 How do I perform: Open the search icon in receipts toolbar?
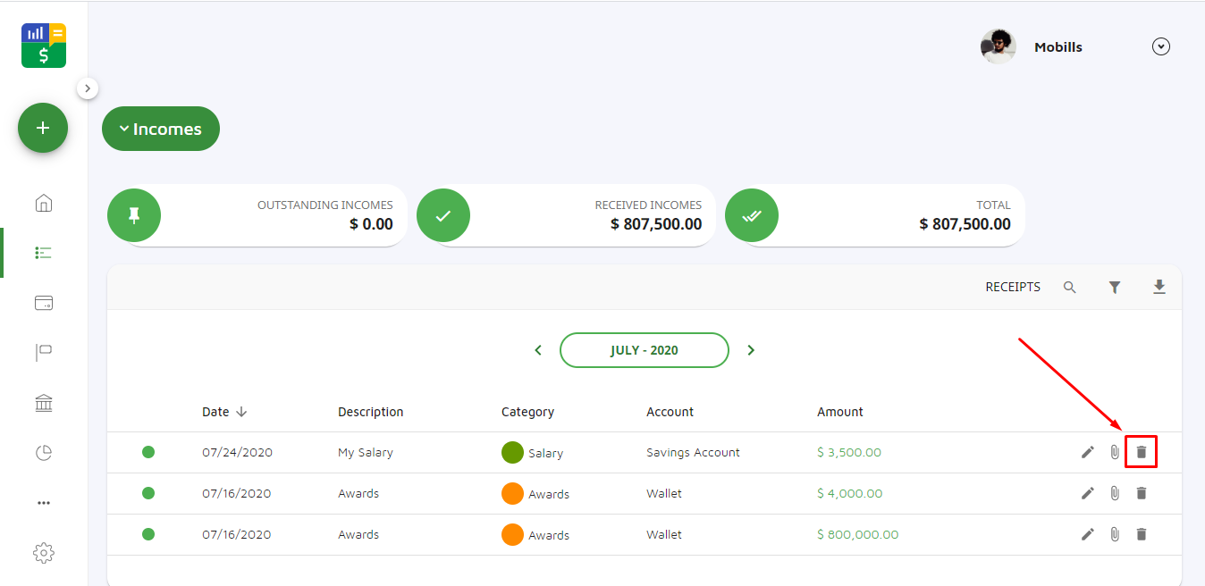(1069, 288)
